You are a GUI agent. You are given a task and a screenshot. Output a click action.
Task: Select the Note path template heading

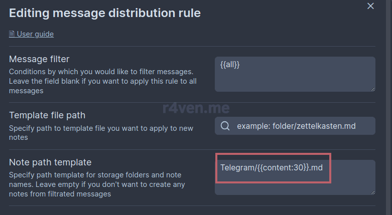pos(50,162)
